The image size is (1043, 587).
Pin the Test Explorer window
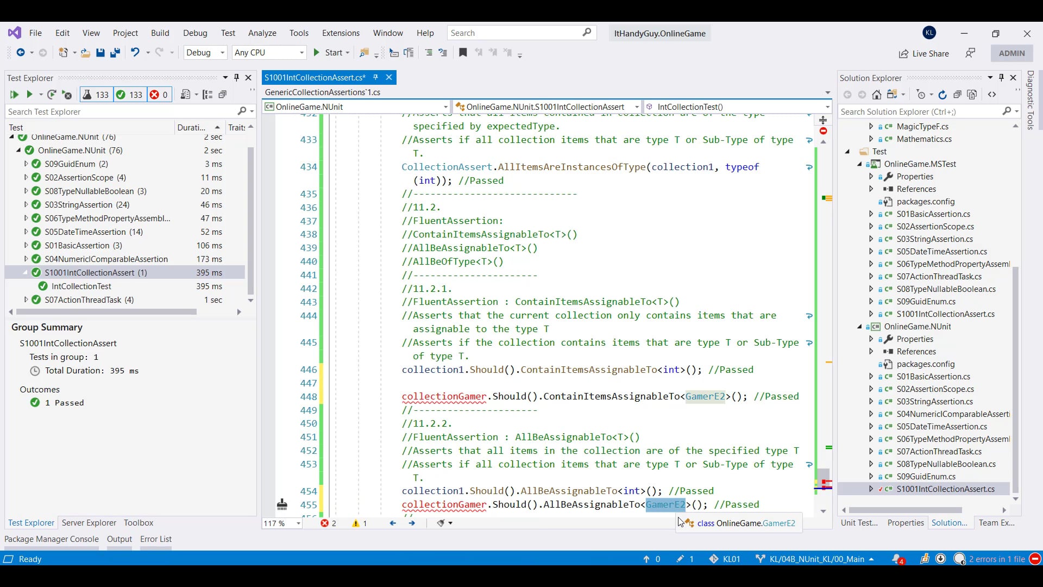coord(236,78)
